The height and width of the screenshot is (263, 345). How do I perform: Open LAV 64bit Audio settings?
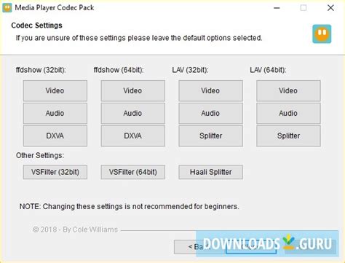click(x=288, y=113)
